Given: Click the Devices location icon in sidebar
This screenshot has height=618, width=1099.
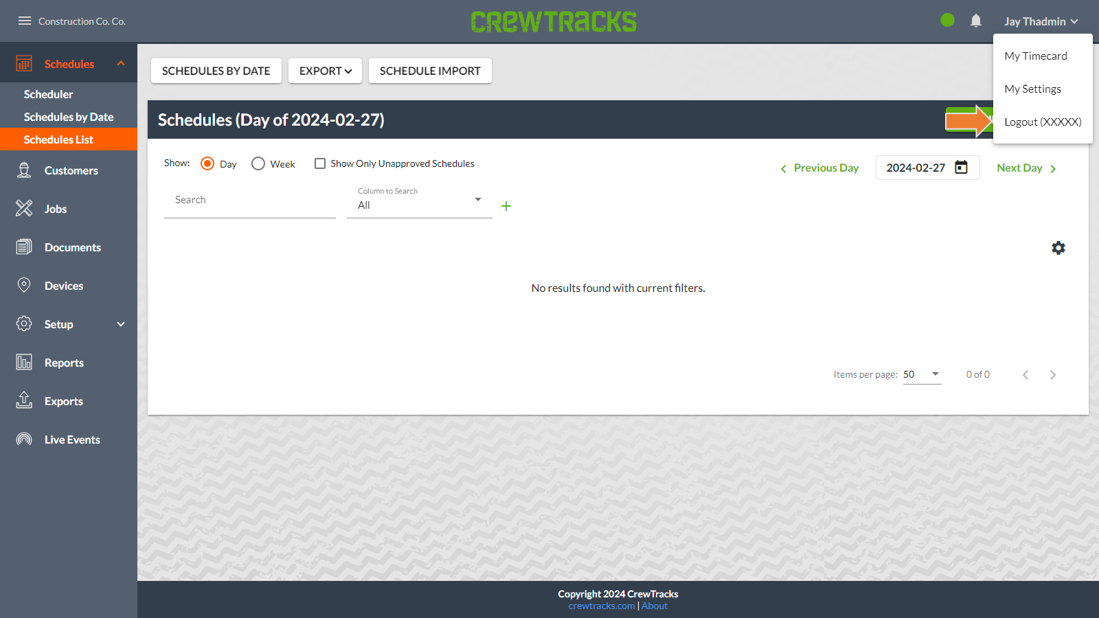Looking at the screenshot, I should [24, 286].
